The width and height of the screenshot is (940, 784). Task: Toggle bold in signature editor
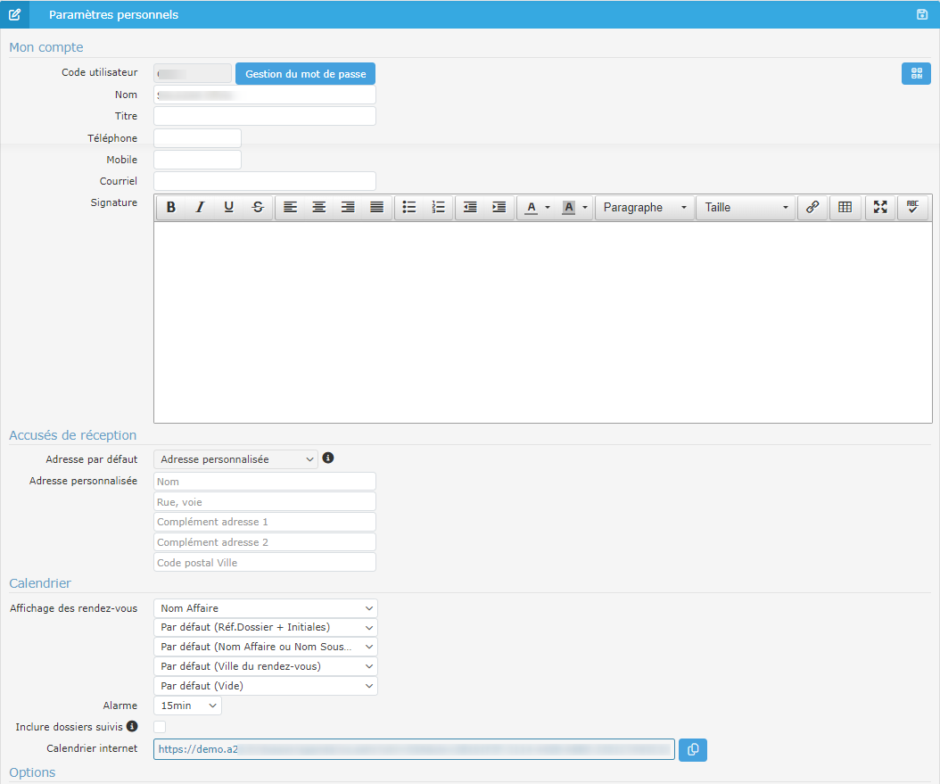[171, 207]
